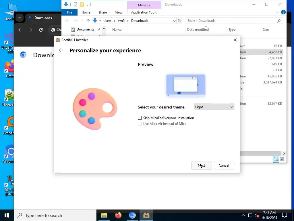Image resolution: width=294 pixels, height=221 pixels.
Task: Go back using the installer's back arrow
Action: click(61, 50)
